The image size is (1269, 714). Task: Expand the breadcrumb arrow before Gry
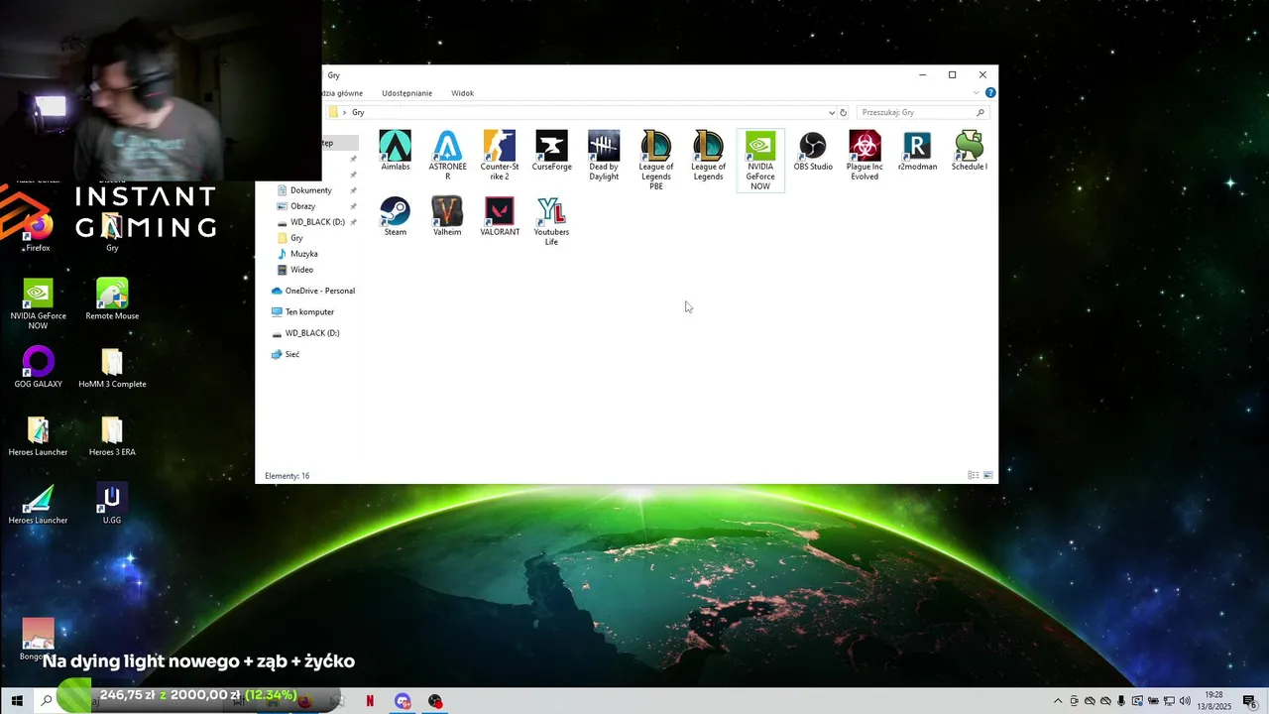tap(344, 112)
